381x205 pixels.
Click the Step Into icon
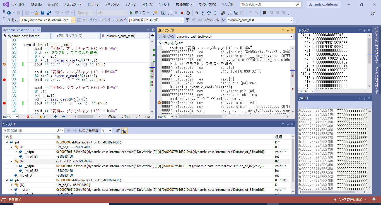pyautogui.click(x=203, y=13)
